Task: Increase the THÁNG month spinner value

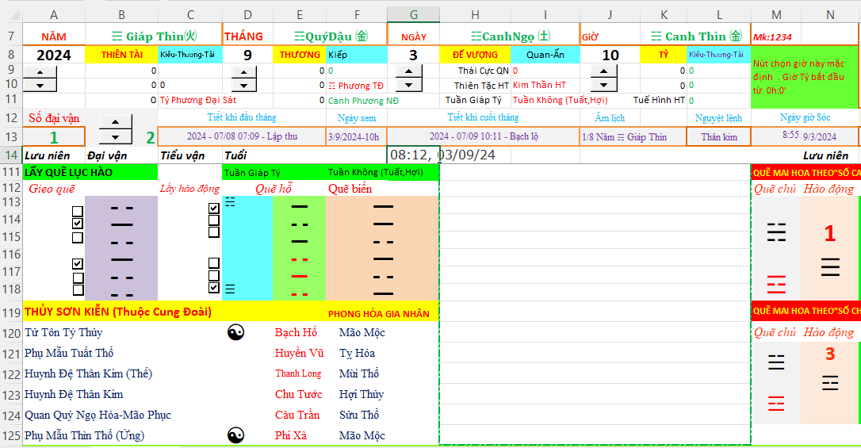Action: (247, 72)
